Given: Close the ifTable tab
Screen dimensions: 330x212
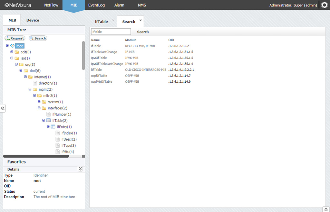Looking at the screenshot, I should tap(113, 20).
